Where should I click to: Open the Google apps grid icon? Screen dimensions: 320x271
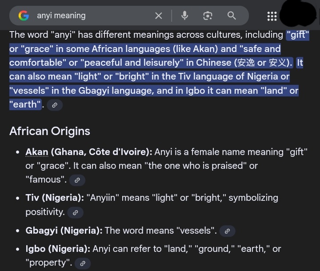tap(272, 16)
